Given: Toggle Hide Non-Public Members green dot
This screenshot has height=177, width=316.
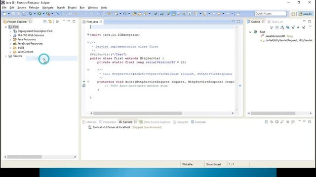Looking at the screenshot, I should click(298, 28).
